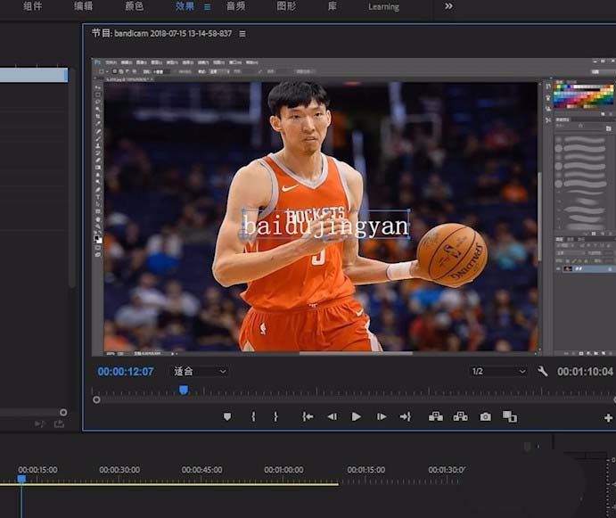Jump to In point
This screenshot has height=518, width=616.
coord(308,416)
